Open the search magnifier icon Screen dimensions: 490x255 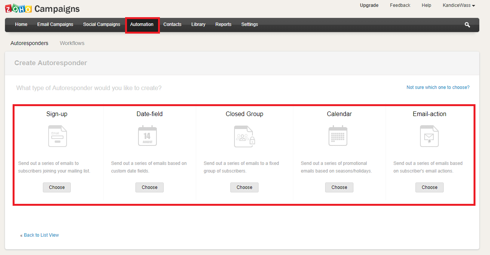[x=467, y=25]
